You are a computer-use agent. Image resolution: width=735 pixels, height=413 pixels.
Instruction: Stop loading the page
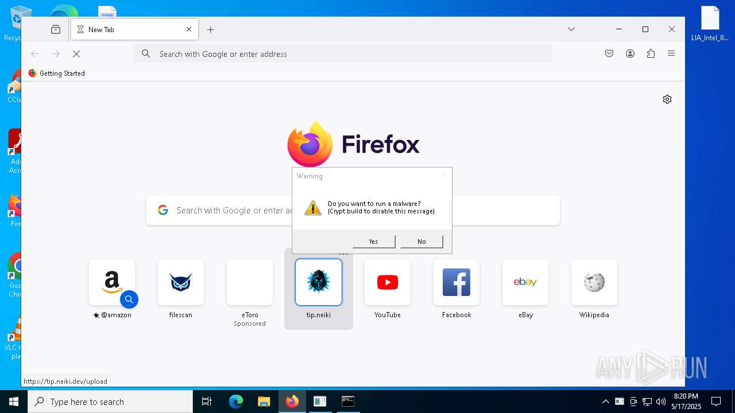76,54
